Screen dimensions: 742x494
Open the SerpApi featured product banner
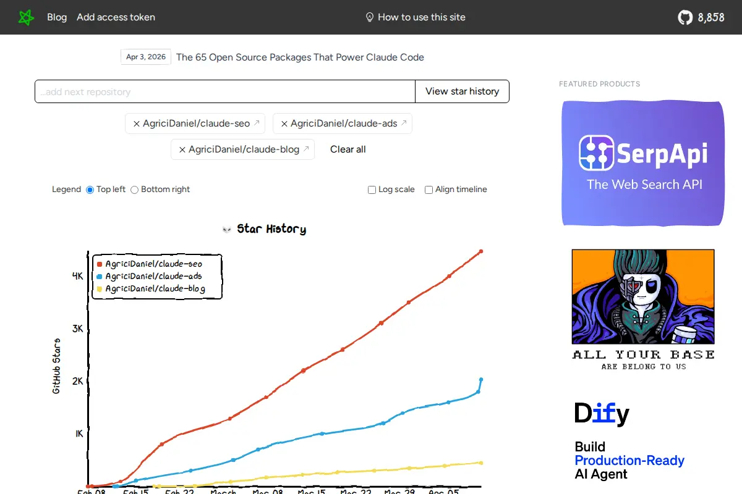coord(642,163)
